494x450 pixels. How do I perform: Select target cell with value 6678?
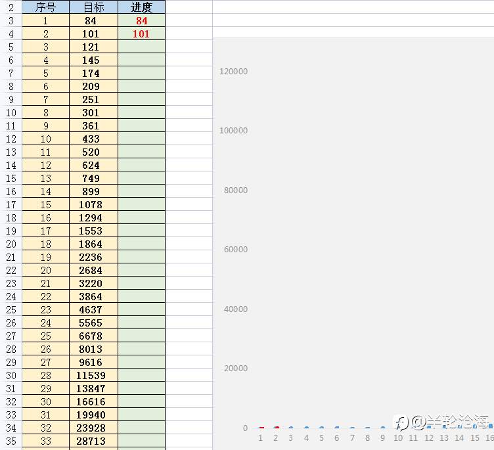pyautogui.click(x=93, y=336)
